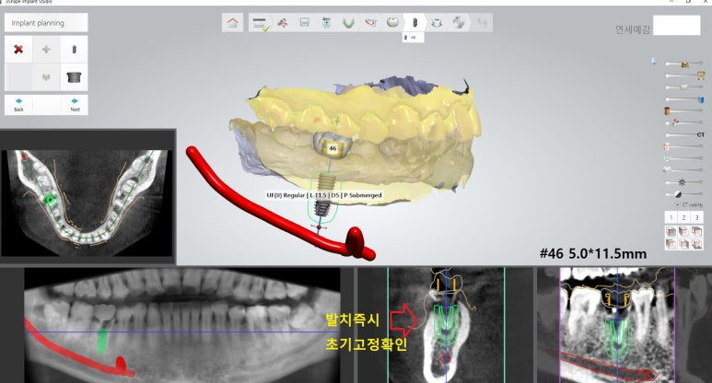Adjust the jaw outline visibility slider
The width and height of the screenshot is (712, 383).
click(684, 158)
